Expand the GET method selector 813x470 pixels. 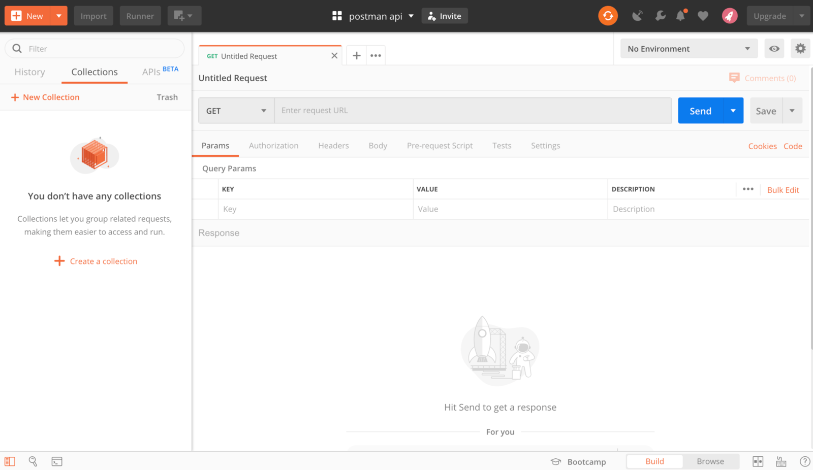236,110
